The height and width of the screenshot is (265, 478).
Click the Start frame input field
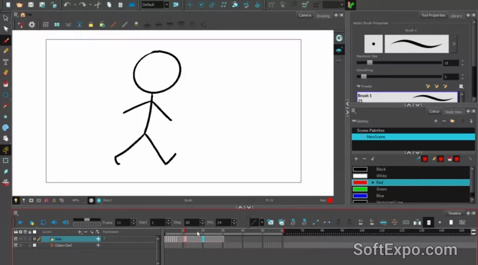coord(157,223)
